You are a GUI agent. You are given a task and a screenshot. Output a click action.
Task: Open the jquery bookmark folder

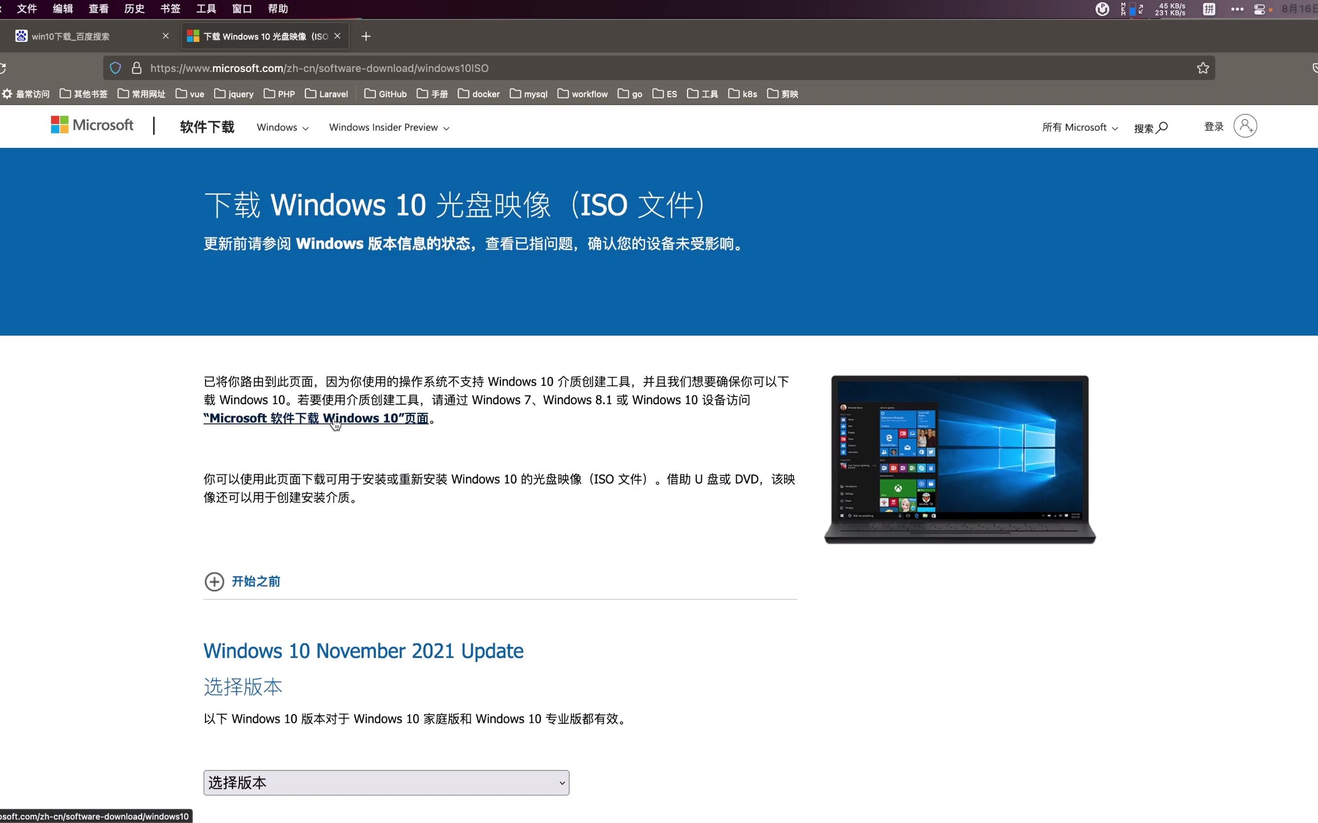pos(234,94)
